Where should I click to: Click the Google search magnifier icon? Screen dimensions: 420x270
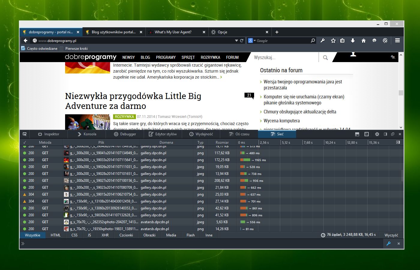[x=313, y=40]
